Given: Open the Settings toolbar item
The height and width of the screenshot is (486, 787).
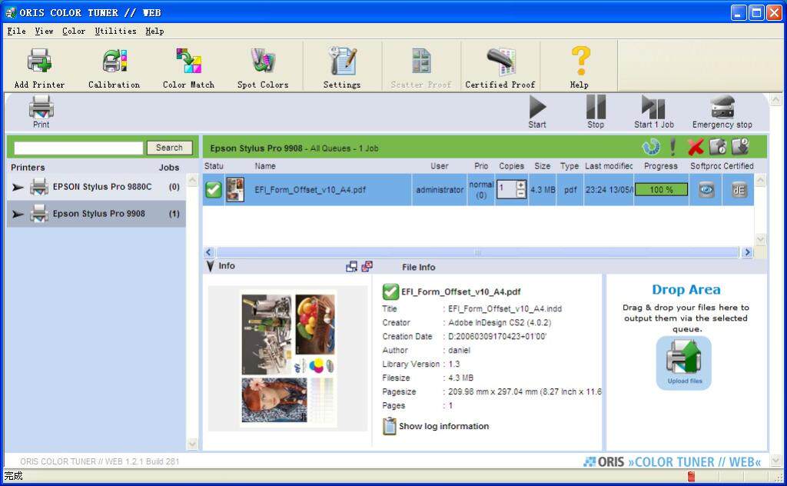Looking at the screenshot, I should pos(342,68).
